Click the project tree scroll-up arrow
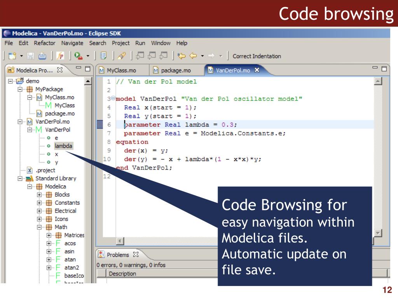 point(88,81)
